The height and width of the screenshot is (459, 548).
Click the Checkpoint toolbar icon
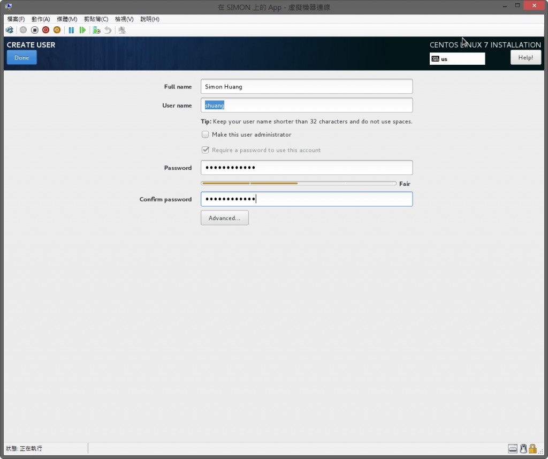(x=96, y=30)
